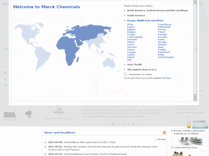This screenshot has width=209, height=156.
Task: Click the 'here' link for missing country
Action: click(x=168, y=78)
